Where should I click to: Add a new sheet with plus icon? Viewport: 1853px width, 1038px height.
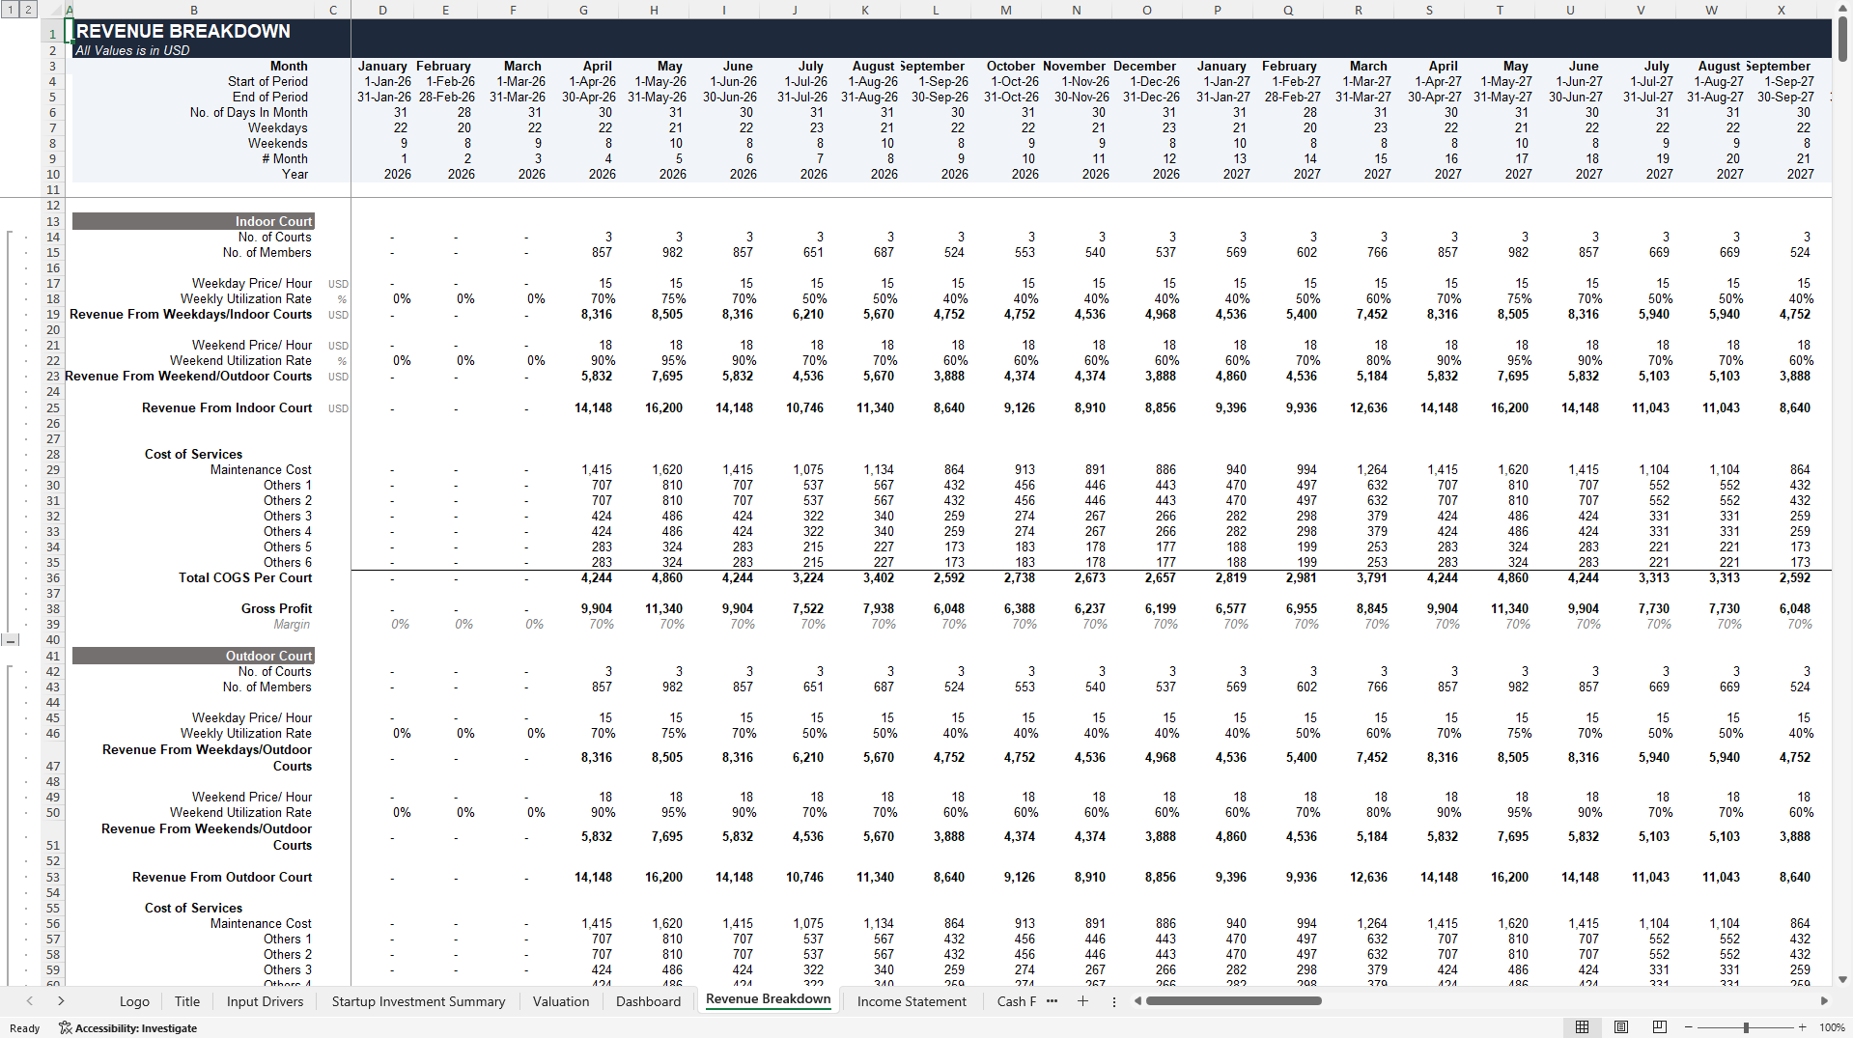click(1082, 1001)
